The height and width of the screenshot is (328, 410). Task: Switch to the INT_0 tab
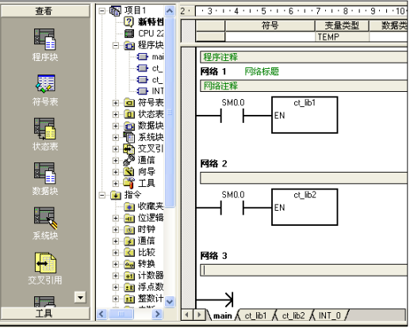click(x=330, y=315)
